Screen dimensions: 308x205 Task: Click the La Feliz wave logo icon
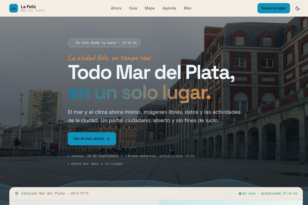[14, 8]
